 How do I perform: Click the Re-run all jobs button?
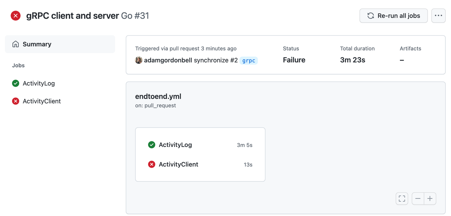pos(393,16)
